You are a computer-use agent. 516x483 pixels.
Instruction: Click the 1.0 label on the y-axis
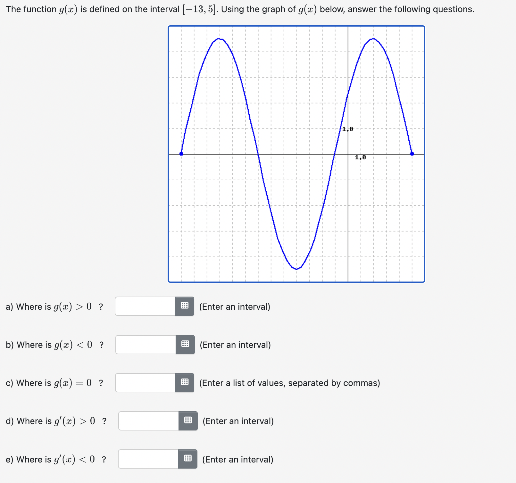tap(348, 129)
